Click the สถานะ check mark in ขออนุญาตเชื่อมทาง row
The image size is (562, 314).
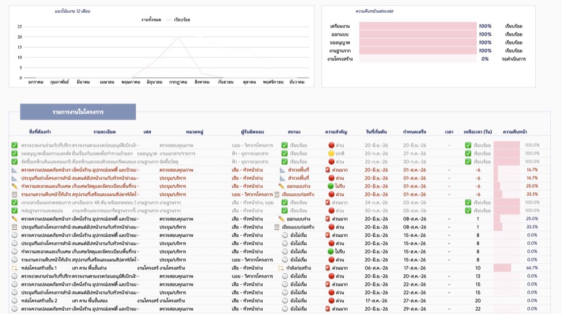[x=284, y=153]
